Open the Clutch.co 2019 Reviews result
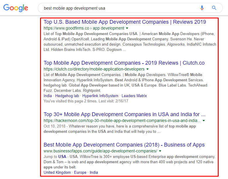228x179 pixels. tap(124, 63)
